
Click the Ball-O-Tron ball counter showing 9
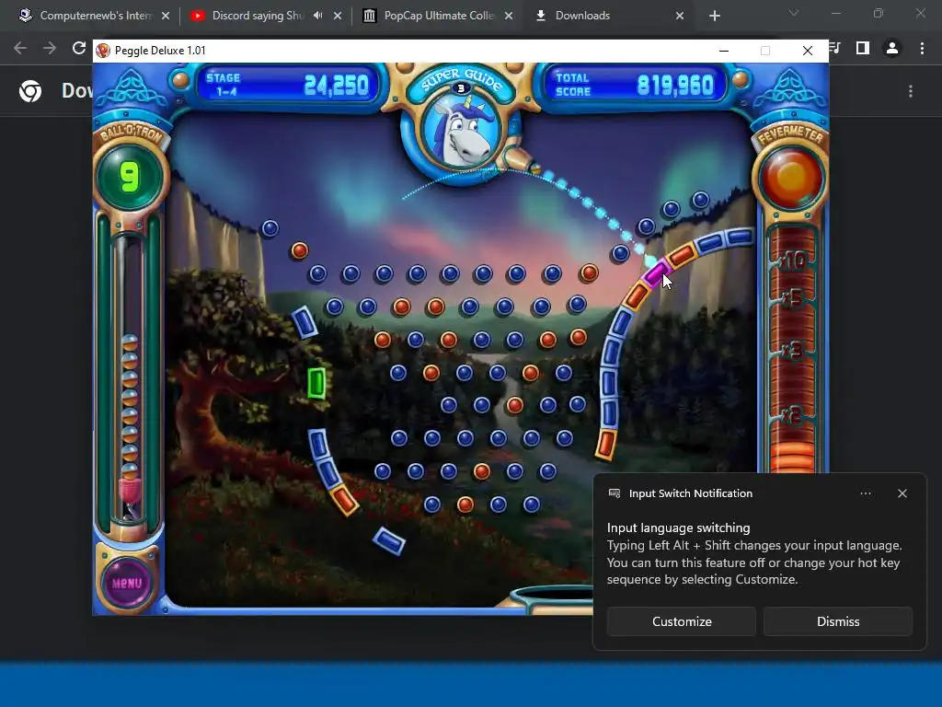click(129, 177)
